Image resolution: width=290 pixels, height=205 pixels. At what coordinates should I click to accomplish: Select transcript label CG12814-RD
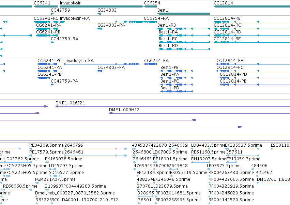coord(228,32)
